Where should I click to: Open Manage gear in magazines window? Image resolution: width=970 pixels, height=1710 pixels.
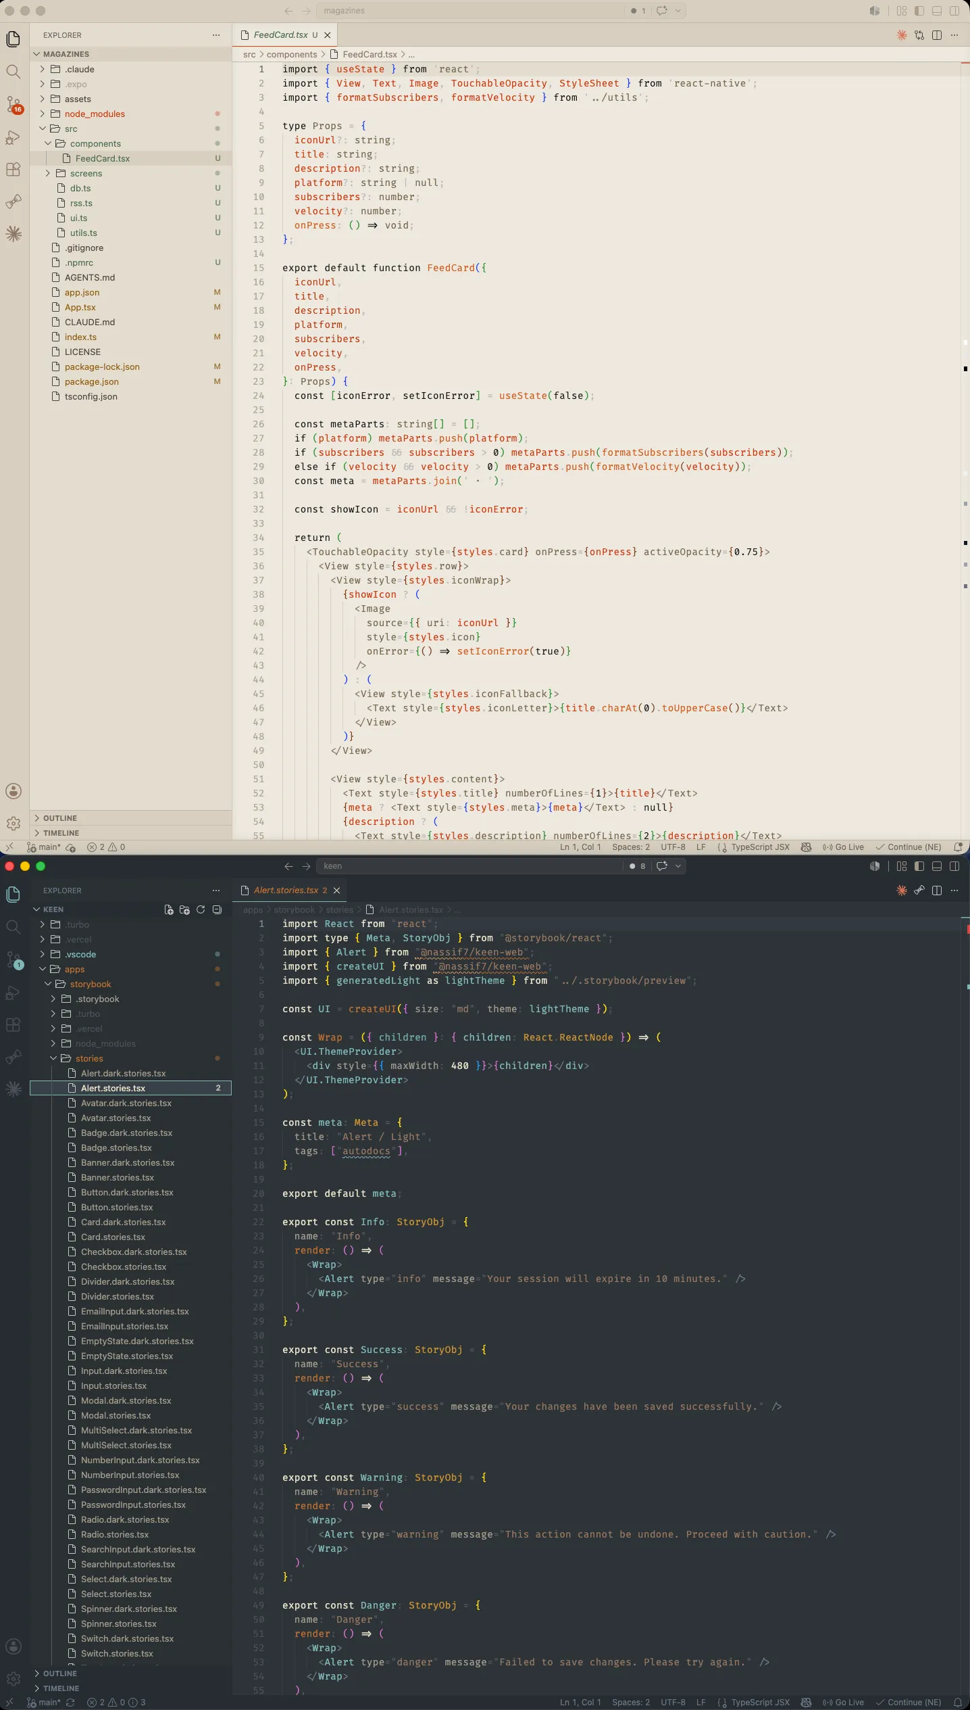(x=13, y=824)
